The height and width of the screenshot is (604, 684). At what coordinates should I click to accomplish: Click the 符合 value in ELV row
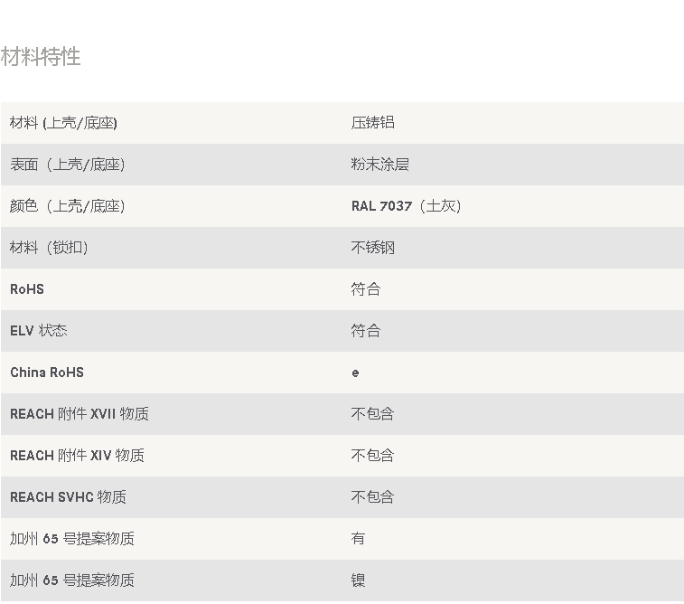tap(366, 331)
